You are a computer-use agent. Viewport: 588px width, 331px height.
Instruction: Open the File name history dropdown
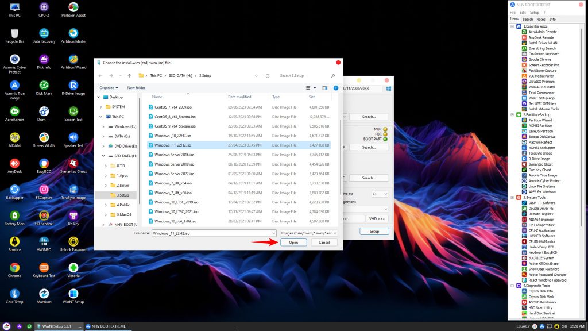(x=273, y=233)
